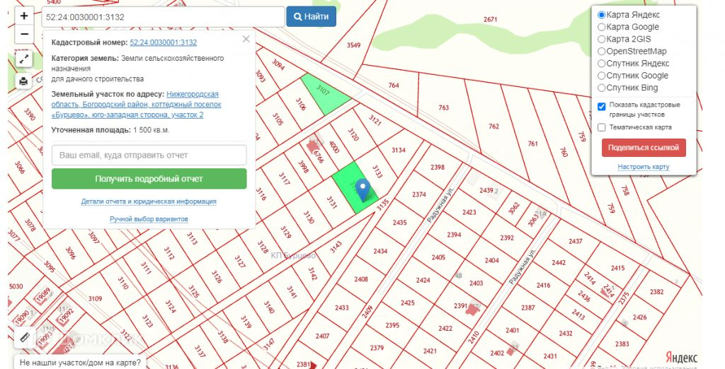Click parcel 2434 on the map
This screenshot has height=369, width=725.
(x=380, y=251)
